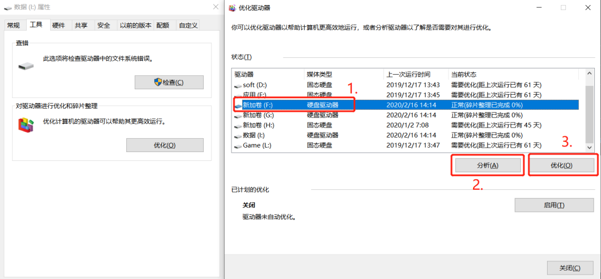Click 优化(O) button in 优化驱动器 window

(561, 165)
